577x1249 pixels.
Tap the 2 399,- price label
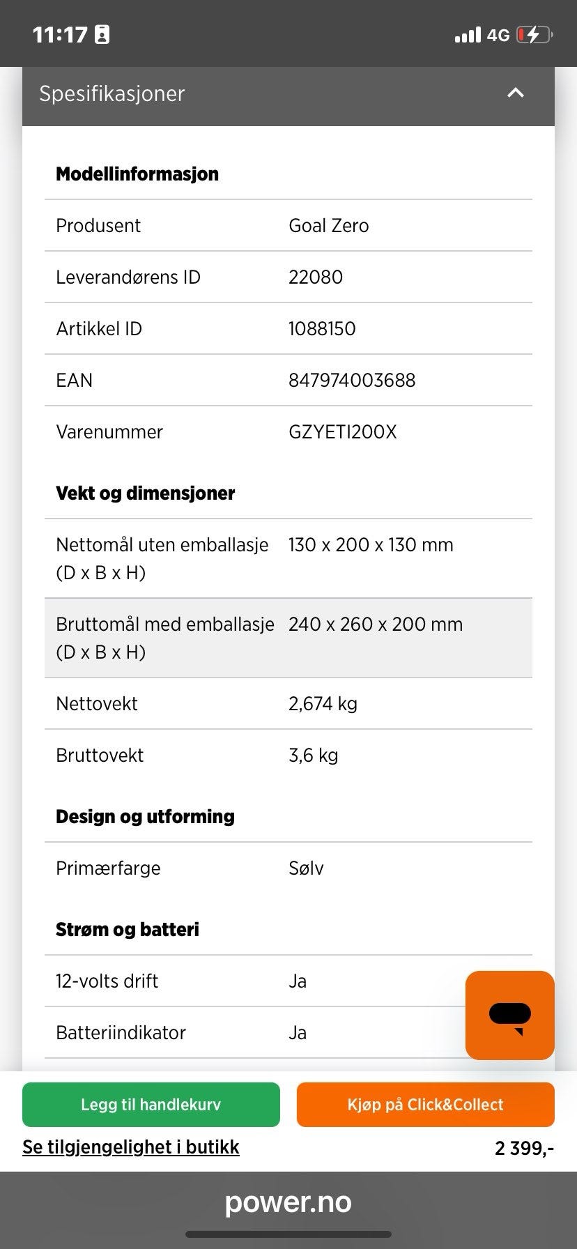click(x=525, y=1148)
